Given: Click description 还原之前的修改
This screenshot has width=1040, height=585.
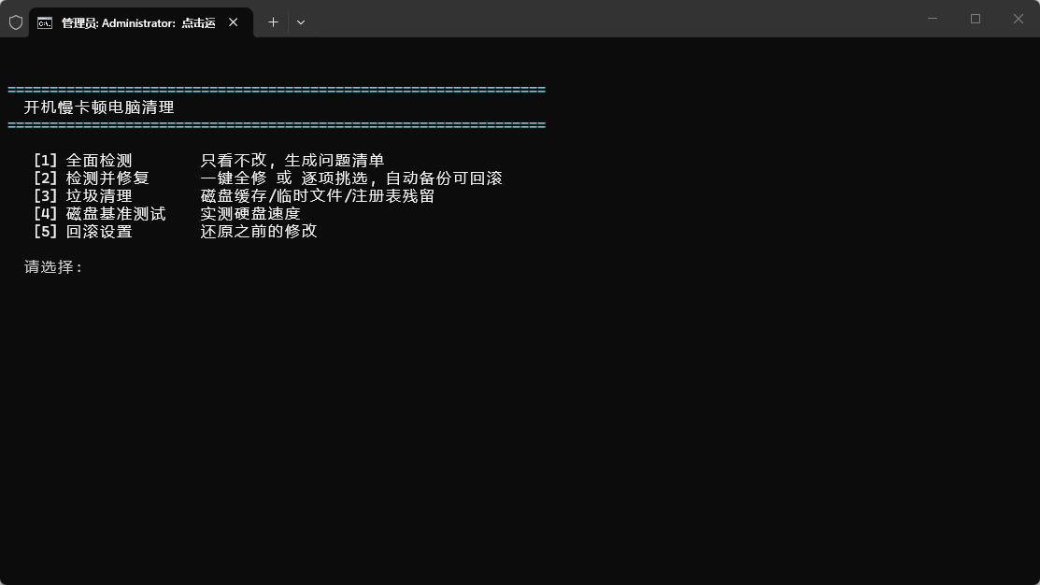Looking at the screenshot, I should click(x=259, y=232).
